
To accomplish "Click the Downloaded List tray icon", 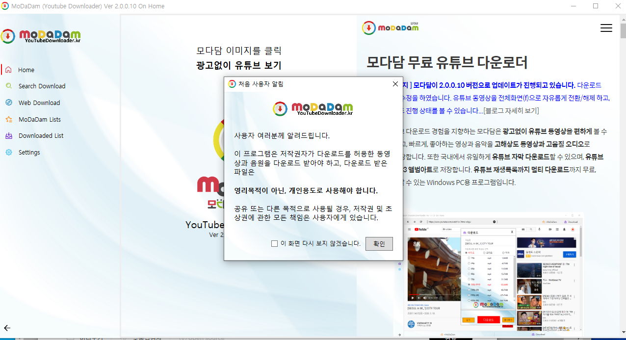I will 8,135.
